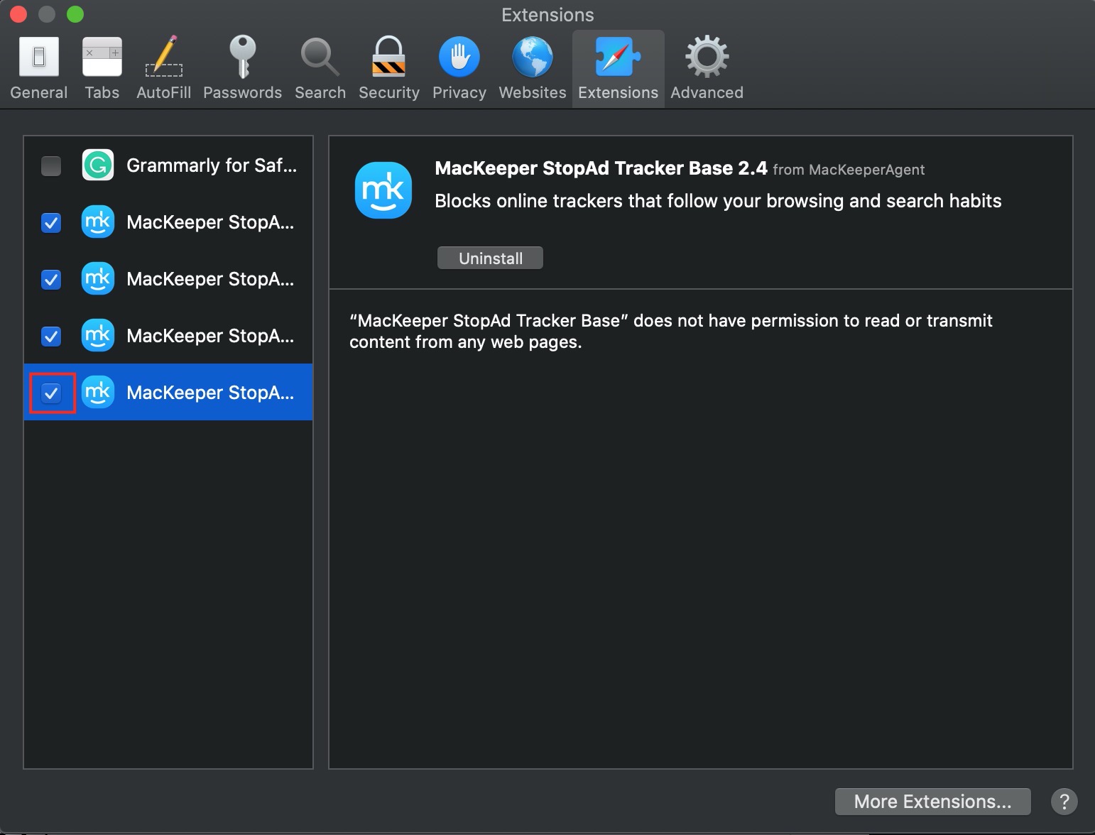Open the Websites preferences pane
Screen dimensions: 1095x835
[x=533, y=69]
